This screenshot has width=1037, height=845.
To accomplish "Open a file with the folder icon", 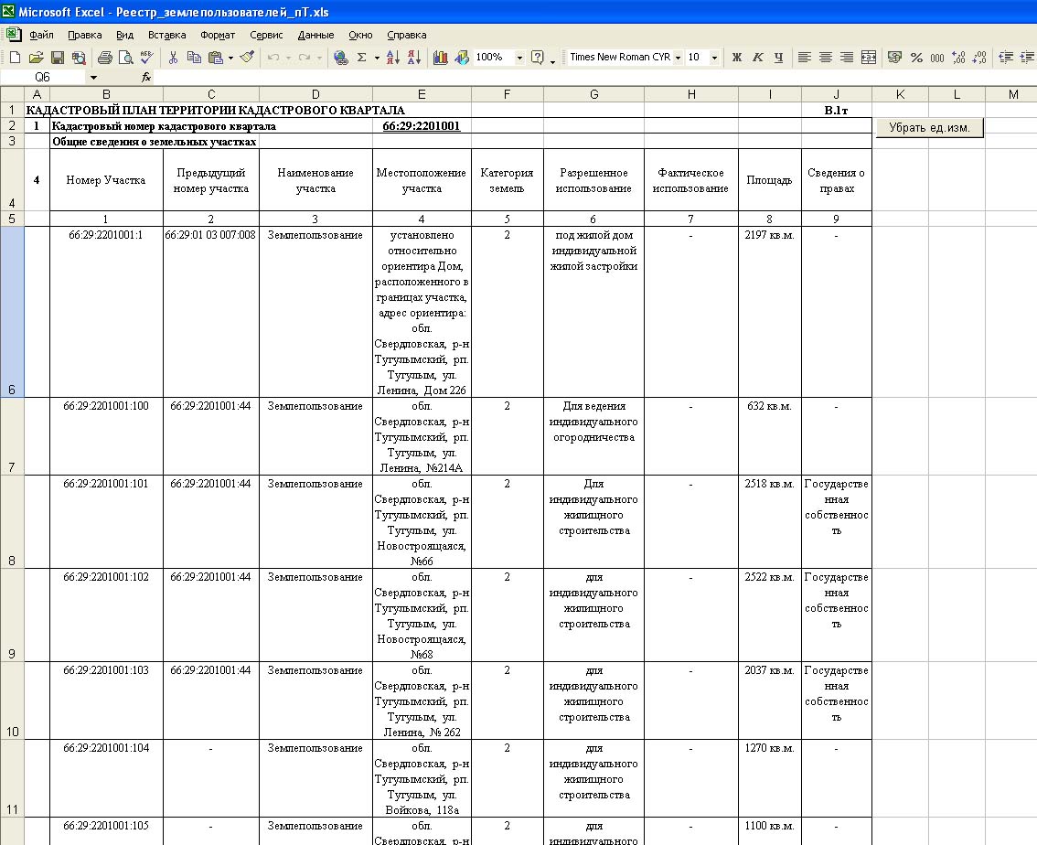I will coord(37,58).
